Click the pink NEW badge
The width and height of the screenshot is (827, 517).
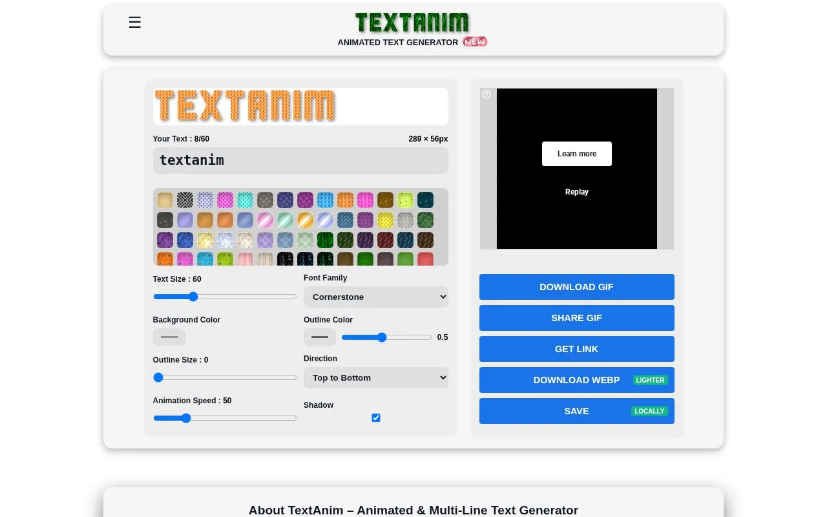475,41
